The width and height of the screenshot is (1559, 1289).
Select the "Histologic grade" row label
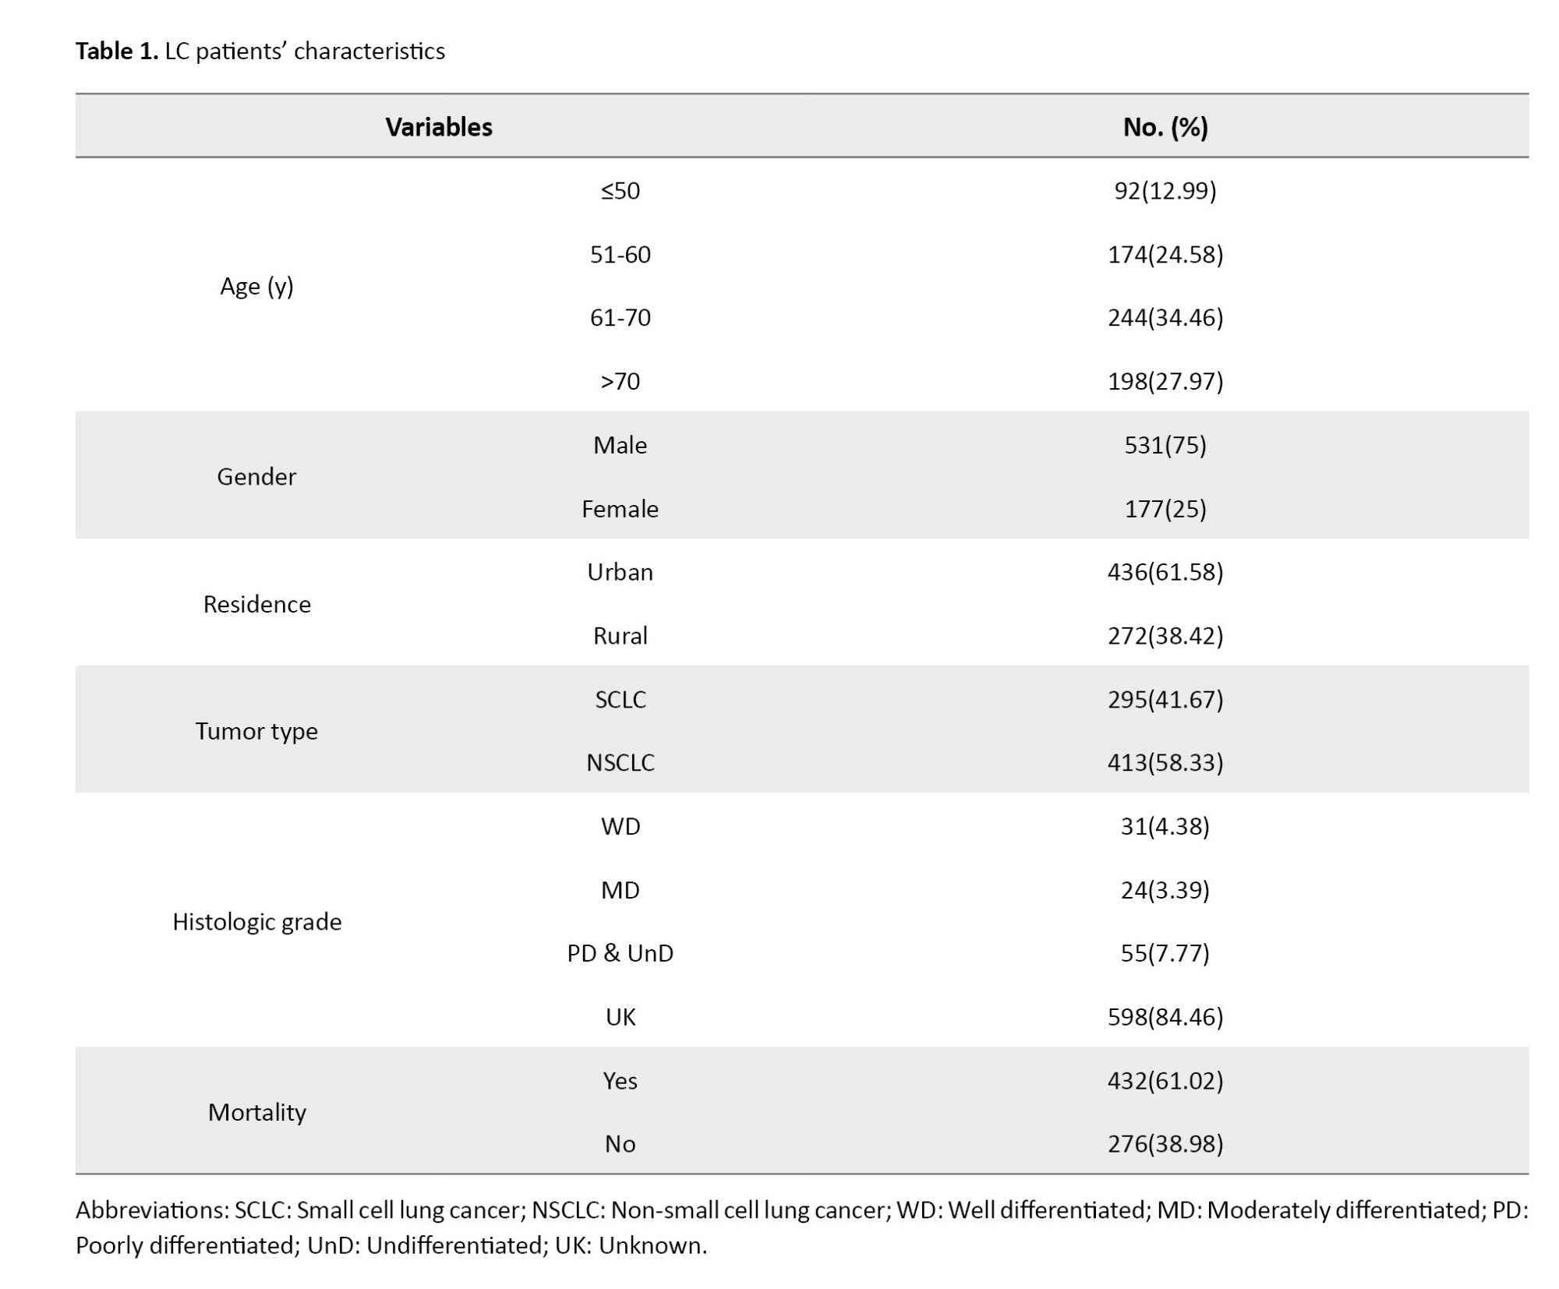[x=256, y=922]
